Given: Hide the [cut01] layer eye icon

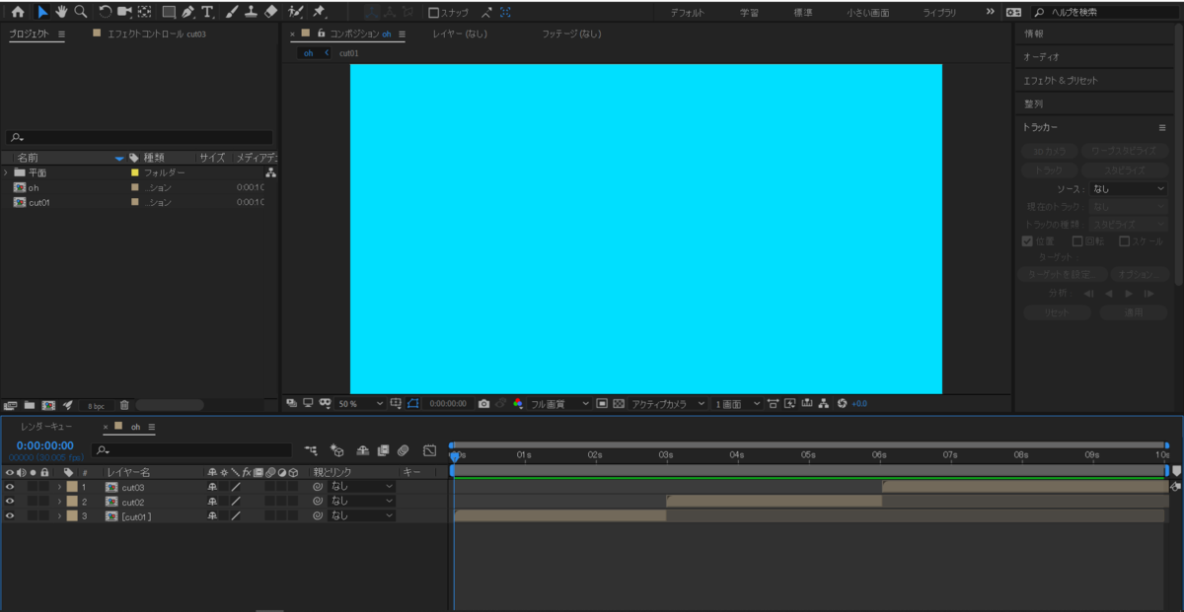Looking at the screenshot, I should [9, 515].
